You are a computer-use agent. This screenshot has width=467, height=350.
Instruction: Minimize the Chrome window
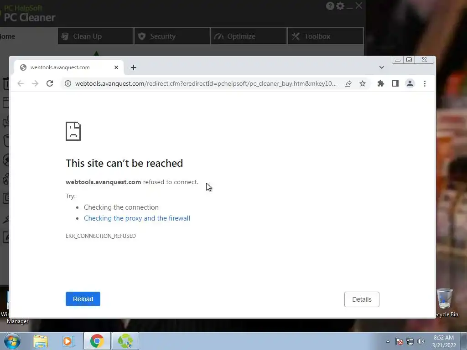click(398, 60)
